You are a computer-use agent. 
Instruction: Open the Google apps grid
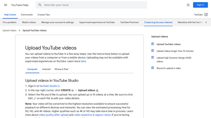(x=188, y=5)
